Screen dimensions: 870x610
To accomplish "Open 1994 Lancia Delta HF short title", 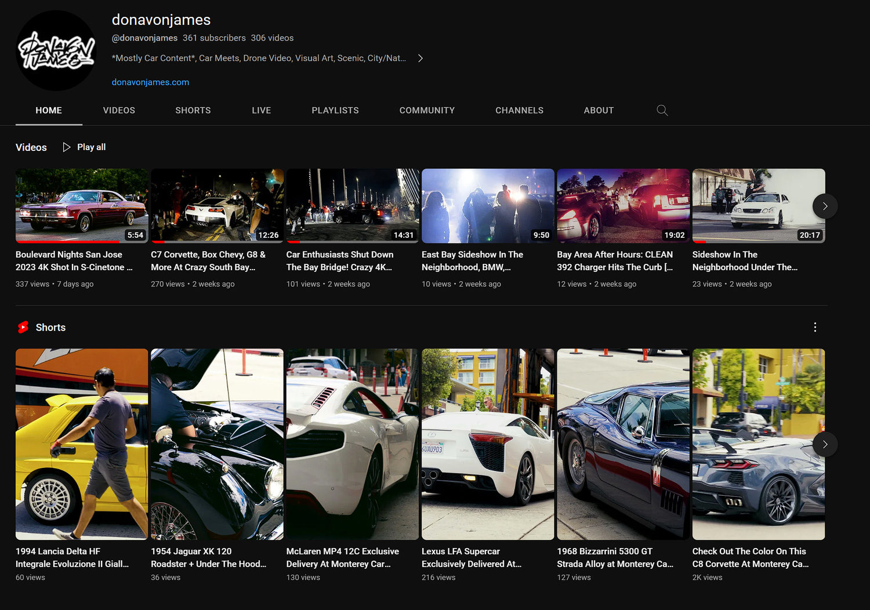I will click(72, 558).
